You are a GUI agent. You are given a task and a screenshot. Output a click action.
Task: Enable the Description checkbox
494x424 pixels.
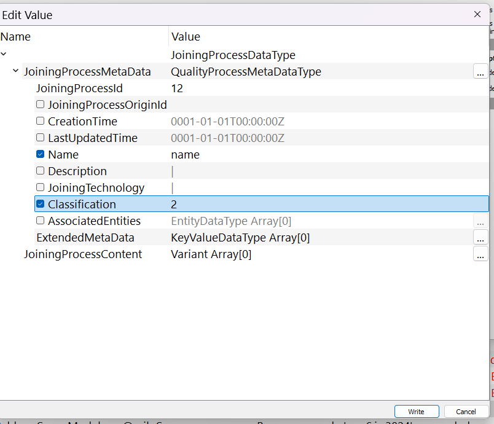click(x=41, y=171)
